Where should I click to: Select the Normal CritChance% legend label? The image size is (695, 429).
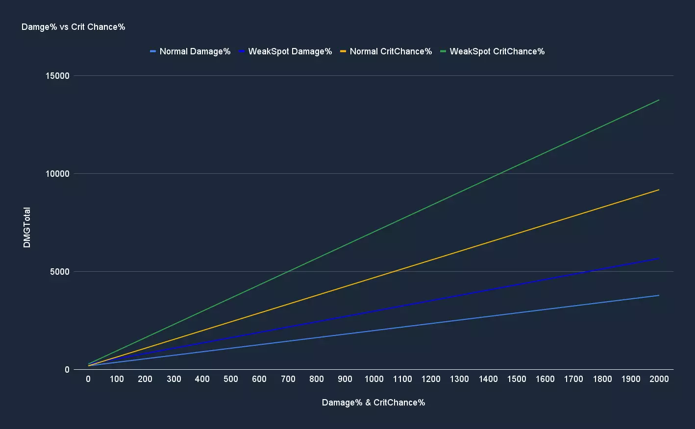tap(391, 51)
